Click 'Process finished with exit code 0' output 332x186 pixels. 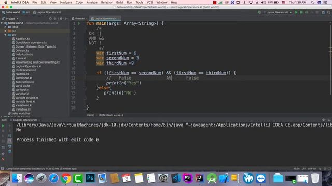58,139
